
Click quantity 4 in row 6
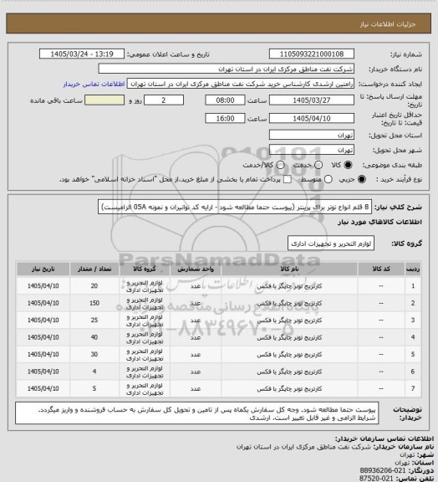(x=94, y=372)
